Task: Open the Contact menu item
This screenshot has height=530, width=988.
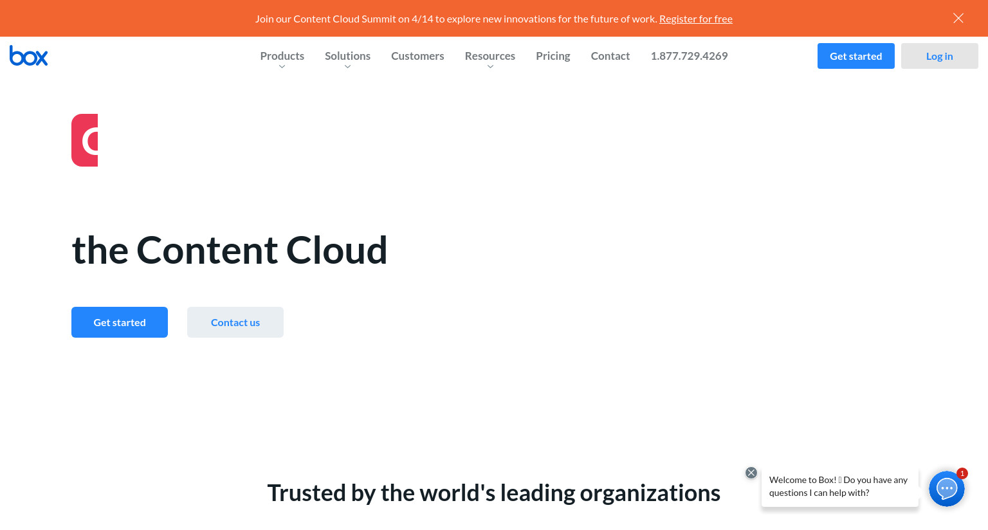Action: [610, 56]
